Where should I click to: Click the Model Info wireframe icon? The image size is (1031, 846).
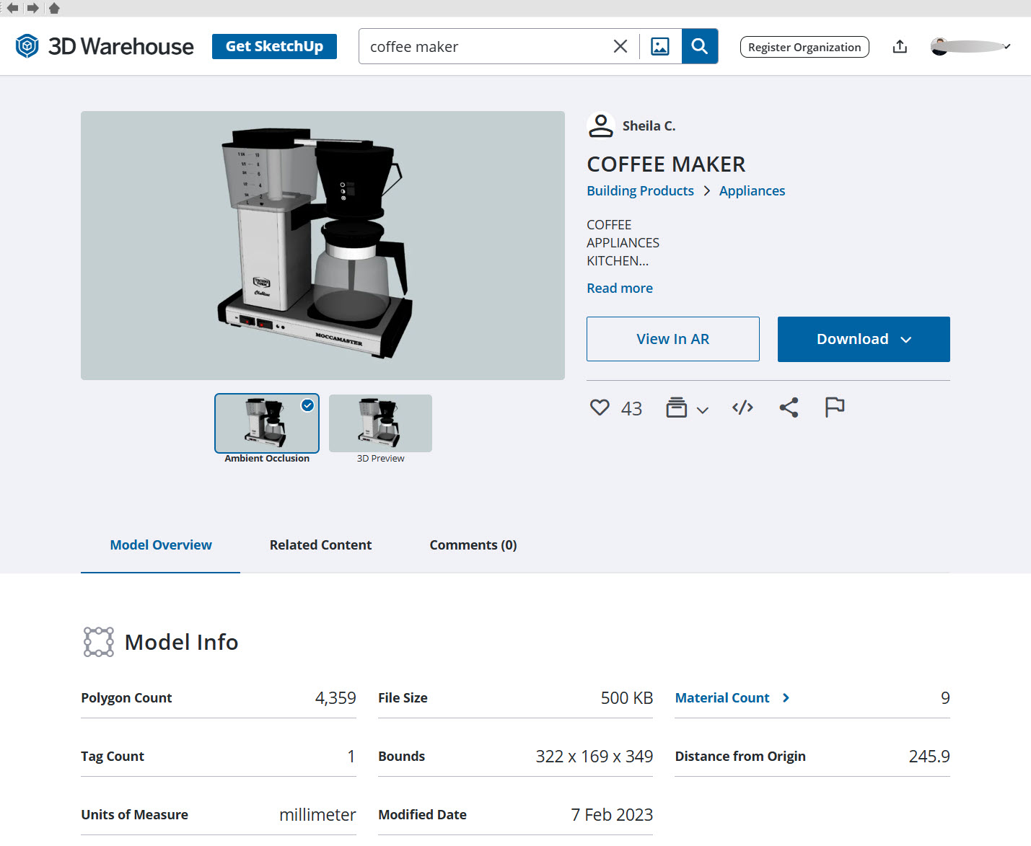[x=99, y=642]
